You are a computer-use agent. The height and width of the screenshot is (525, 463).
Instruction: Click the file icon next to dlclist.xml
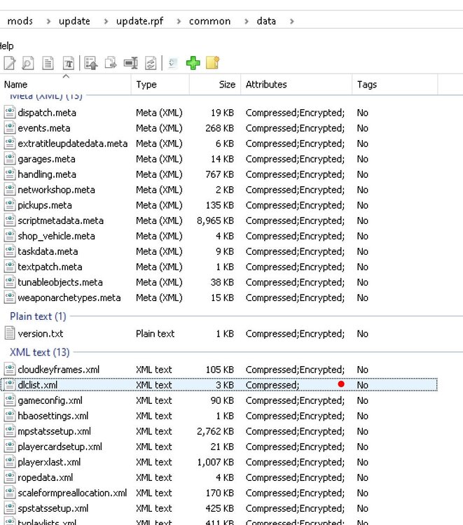[x=10, y=384]
